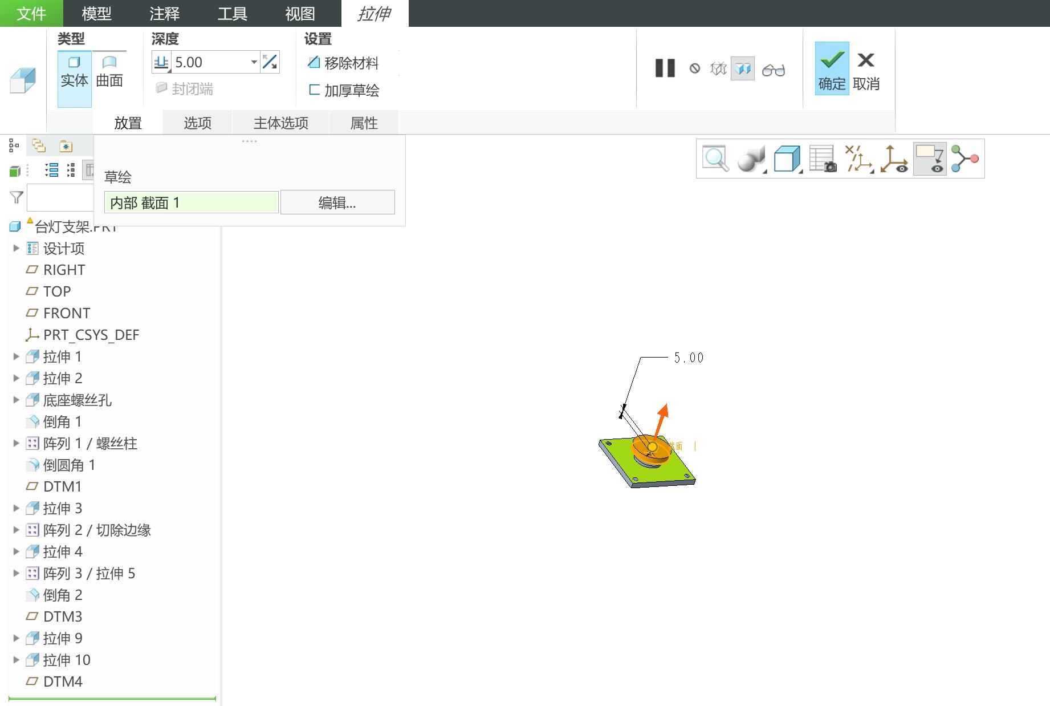Switch to the 视图 ribbon tab

[x=300, y=13]
